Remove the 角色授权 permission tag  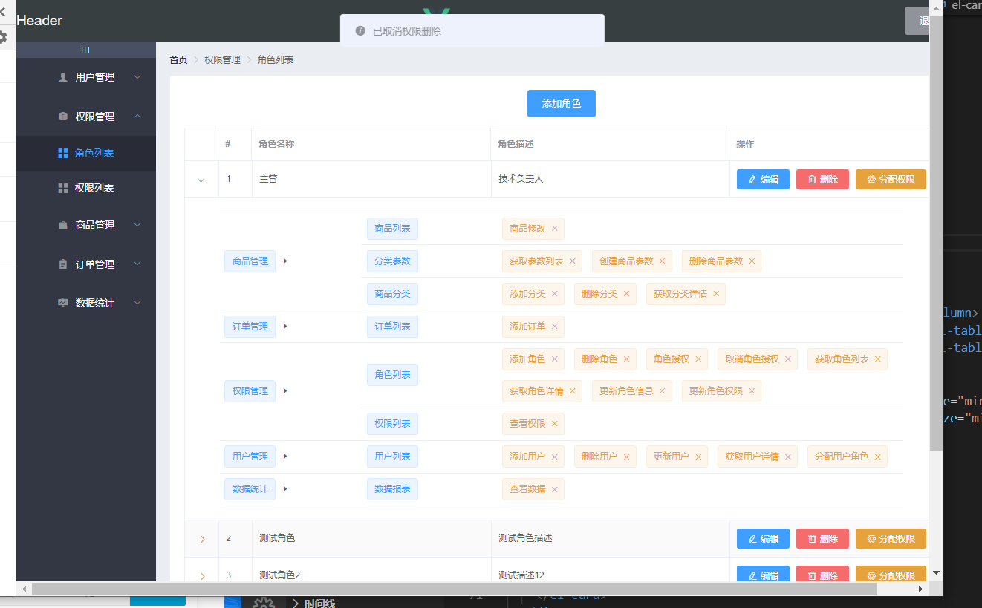click(x=698, y=359)
